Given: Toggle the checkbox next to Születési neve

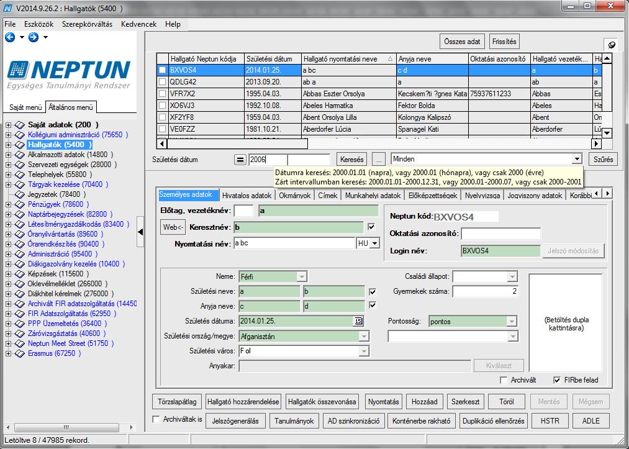Looking at the screenshot, I should pyautogui.click(x=373, y=292).
